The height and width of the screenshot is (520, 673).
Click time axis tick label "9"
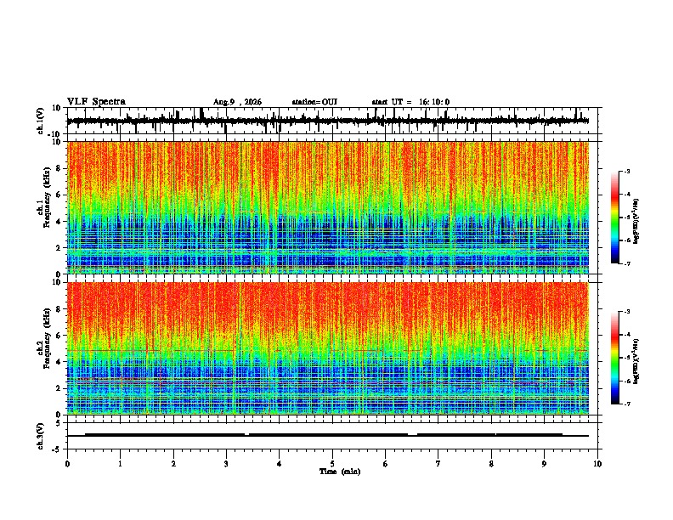click(x=544, y=464)
